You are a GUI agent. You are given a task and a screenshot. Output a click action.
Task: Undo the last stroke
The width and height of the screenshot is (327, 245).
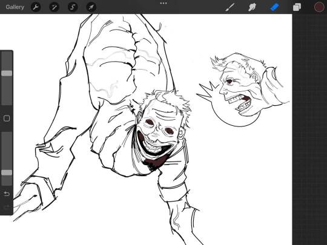(x=7, y=194)
